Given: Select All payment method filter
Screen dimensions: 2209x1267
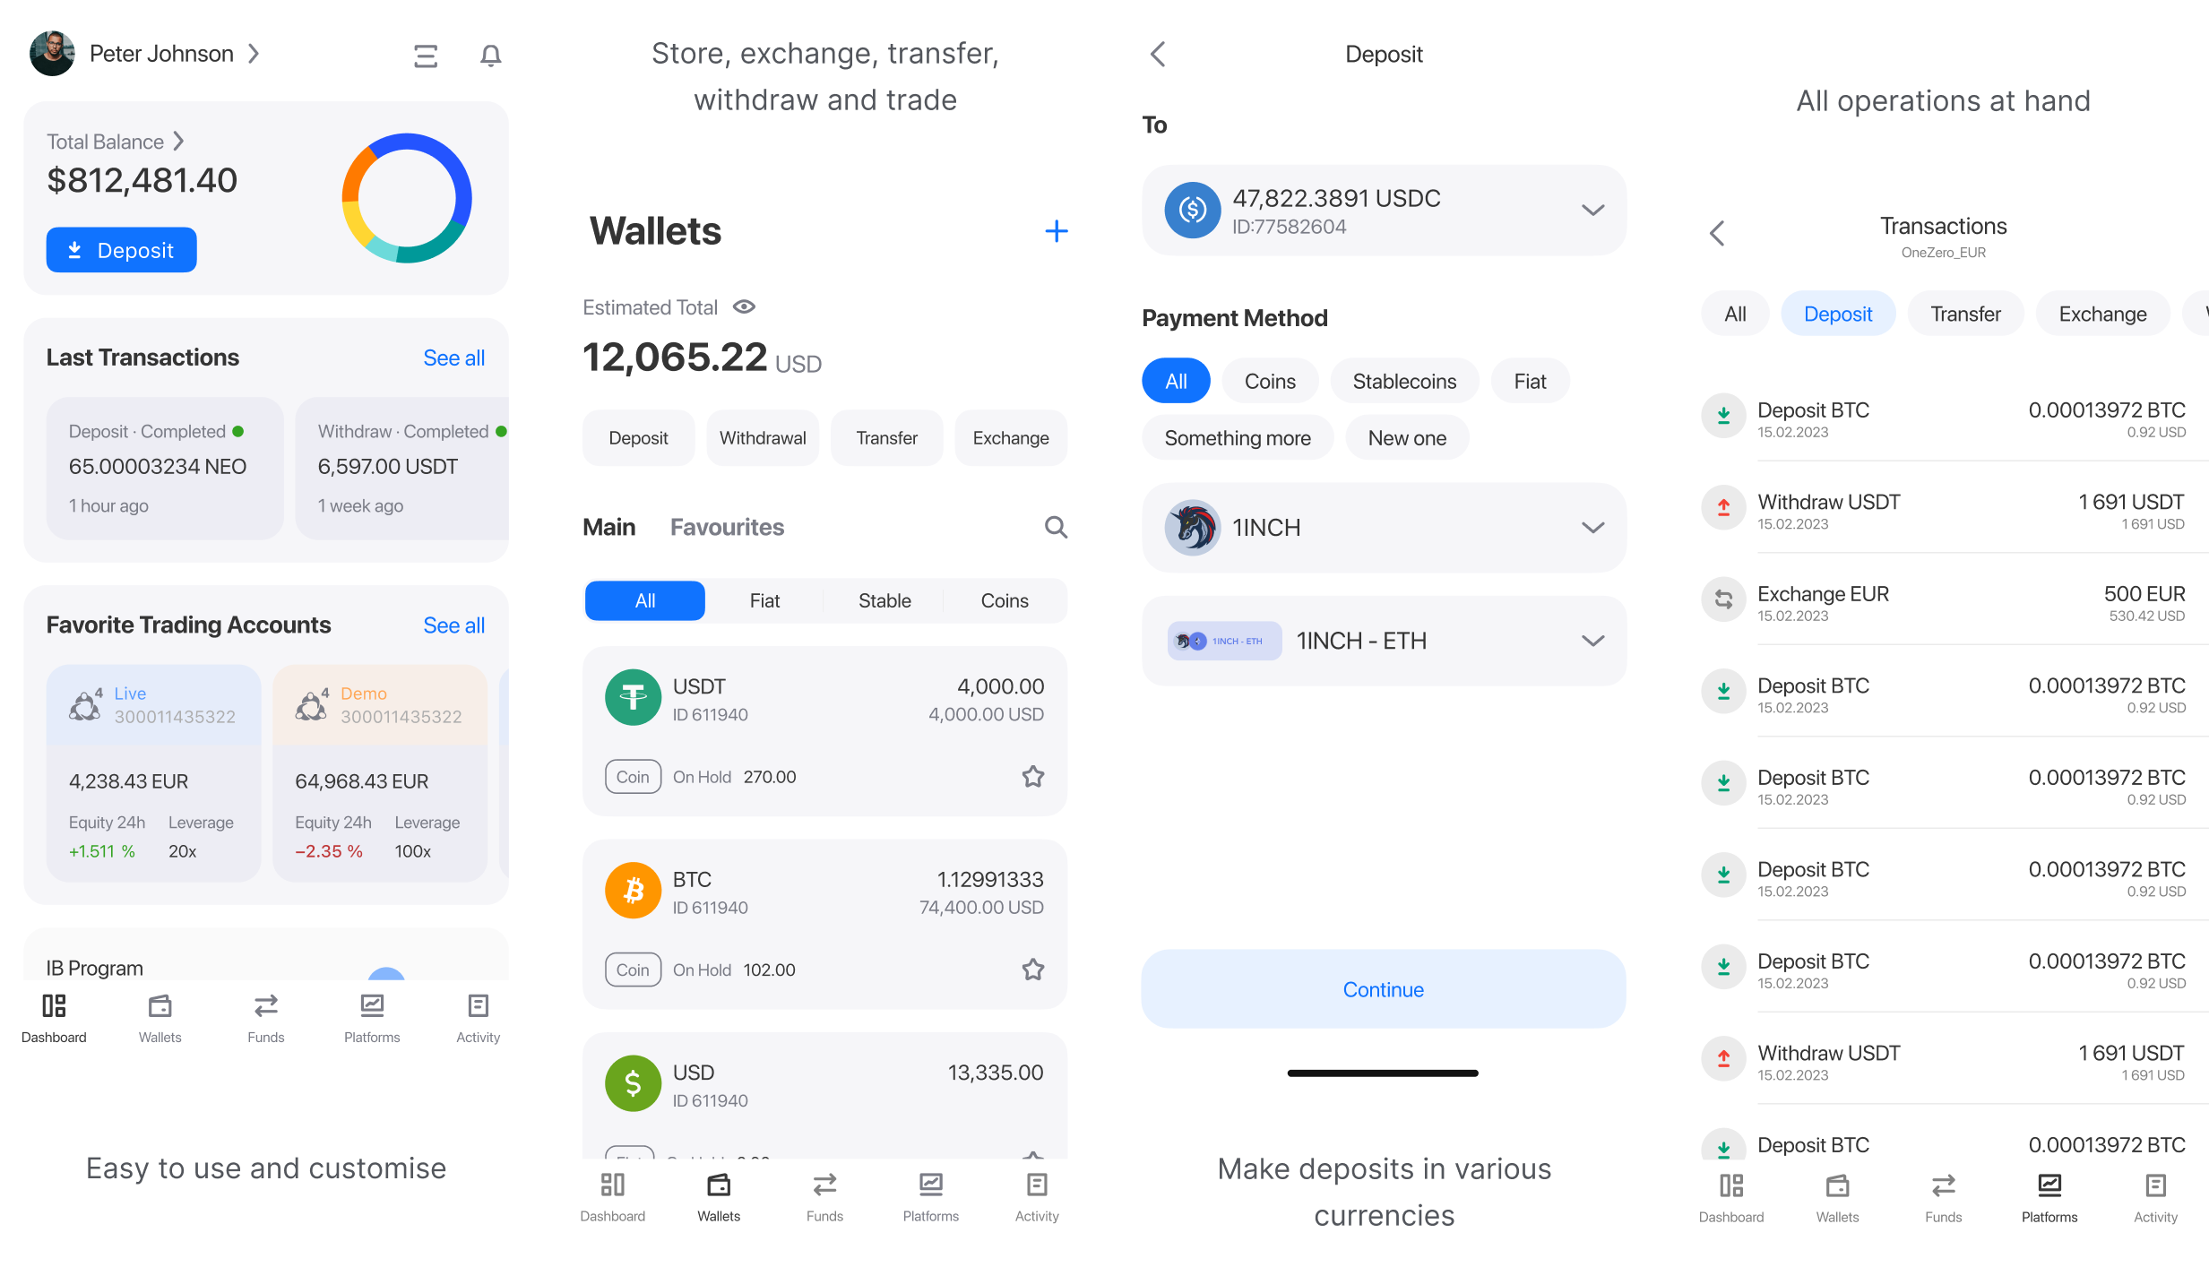Looking at the screenshot, I should point(1176,381).
